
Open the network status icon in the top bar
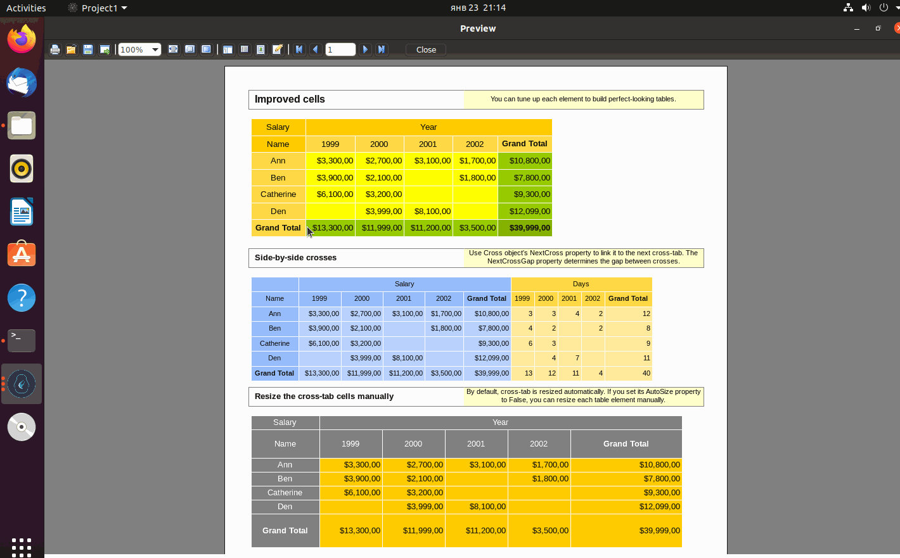[848, 8]
